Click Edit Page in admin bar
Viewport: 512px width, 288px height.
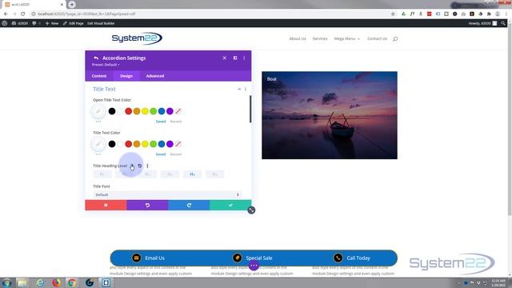74,23
